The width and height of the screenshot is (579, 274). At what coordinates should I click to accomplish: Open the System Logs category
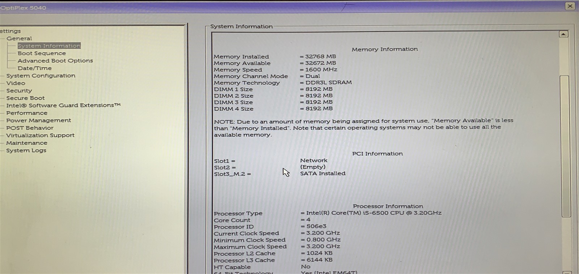(x=26, y=150)
